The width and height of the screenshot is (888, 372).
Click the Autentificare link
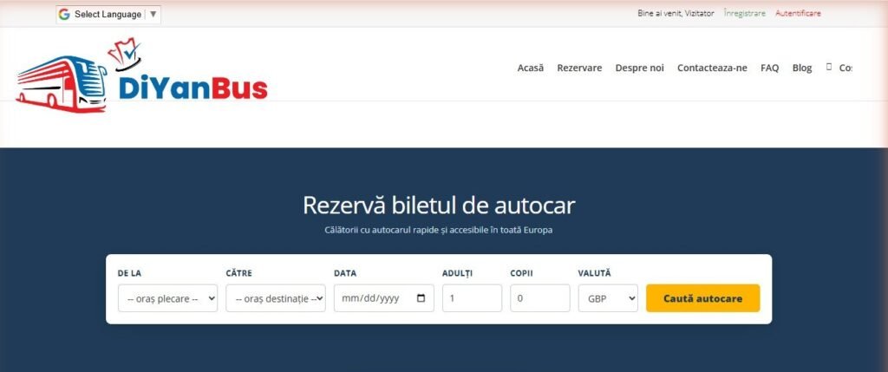798,13
